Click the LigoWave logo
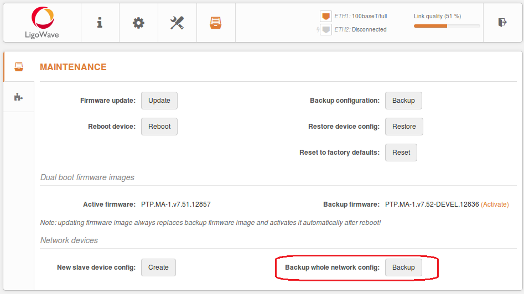Screen dimensions: 524x294 point(42,23)
